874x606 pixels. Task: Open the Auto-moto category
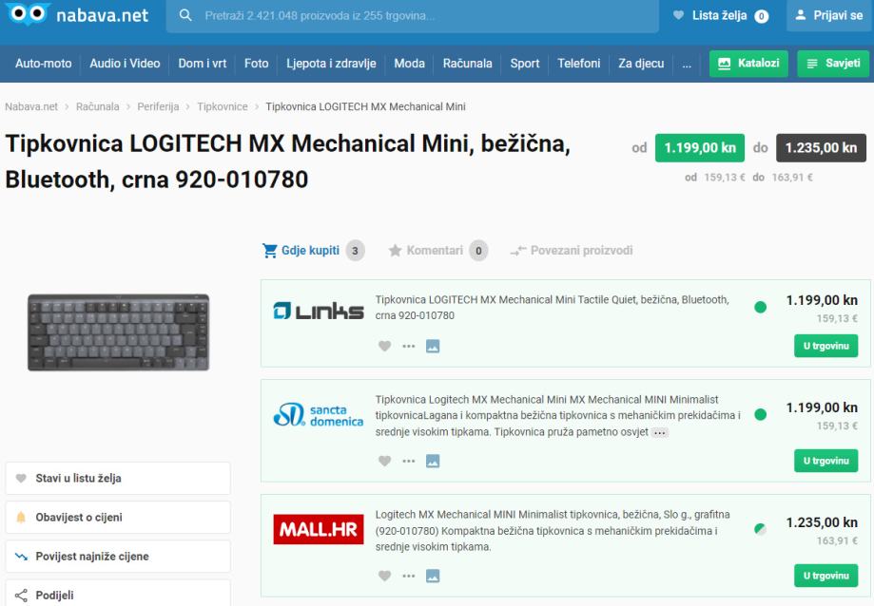click(44, 64)
